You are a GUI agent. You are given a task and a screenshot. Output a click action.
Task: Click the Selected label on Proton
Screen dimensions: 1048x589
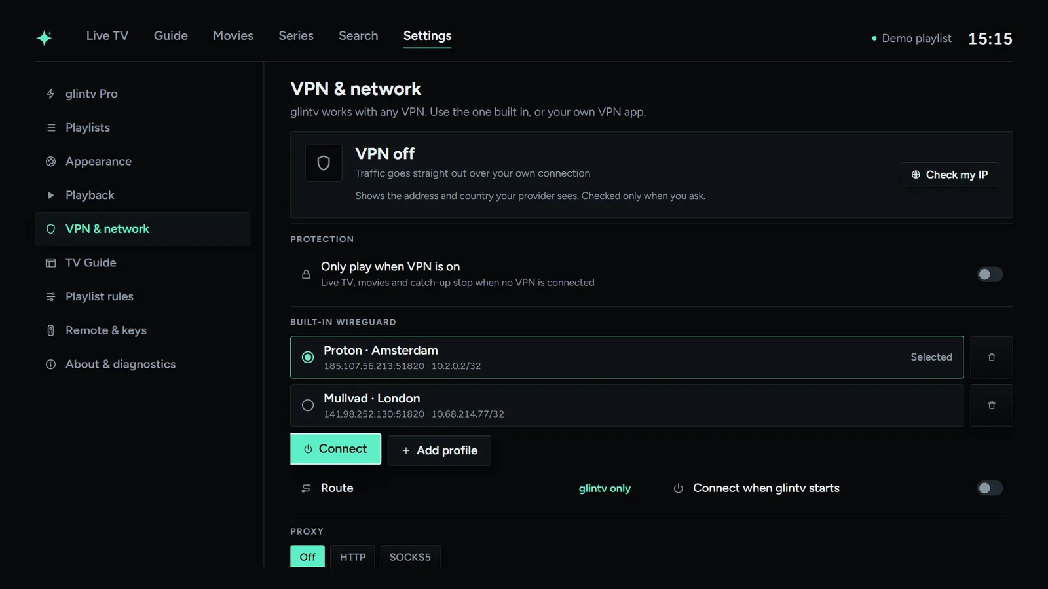931,357
